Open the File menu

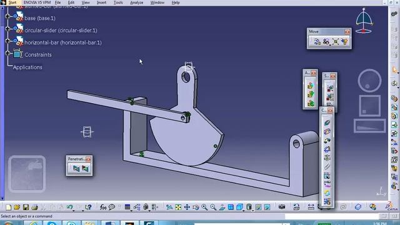pyautogui.click(x=58, y=2)
